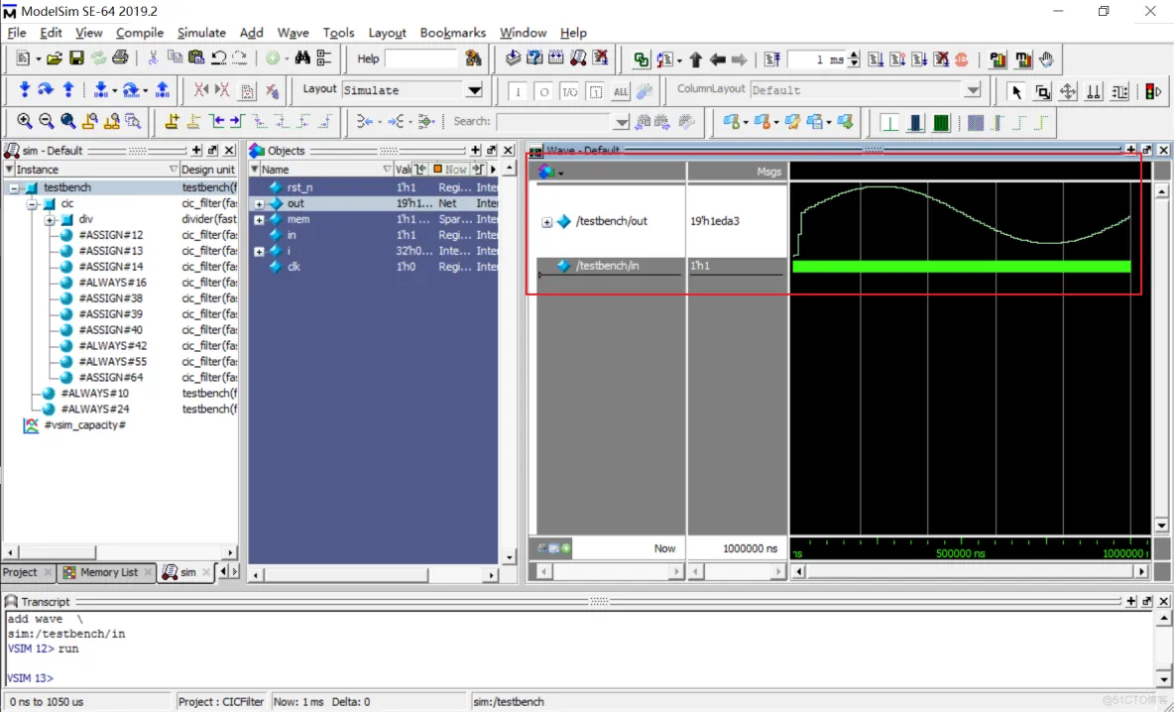1174x712 pixels.
Task: Click the Restart simulation icon
Action: tap(772, 59)
